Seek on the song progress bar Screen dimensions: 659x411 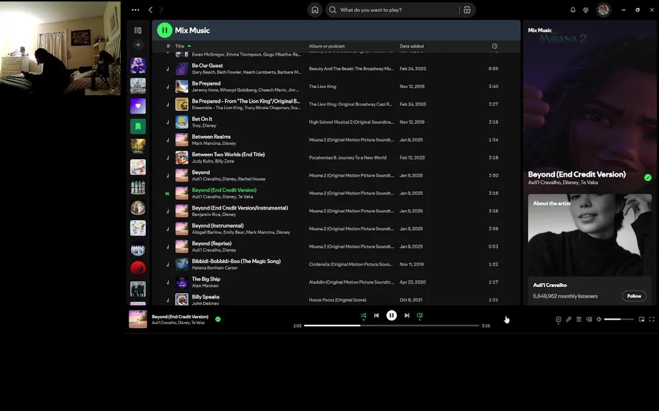(391, 325)
